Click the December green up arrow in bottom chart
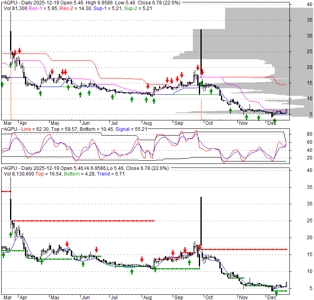The height and width of the screenshot is (300, 314). coord(276,293)
